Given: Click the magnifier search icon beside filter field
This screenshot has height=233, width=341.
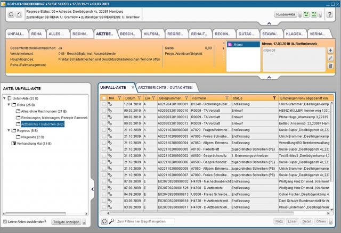Looking at the screenshot, I should coord(111,221).
